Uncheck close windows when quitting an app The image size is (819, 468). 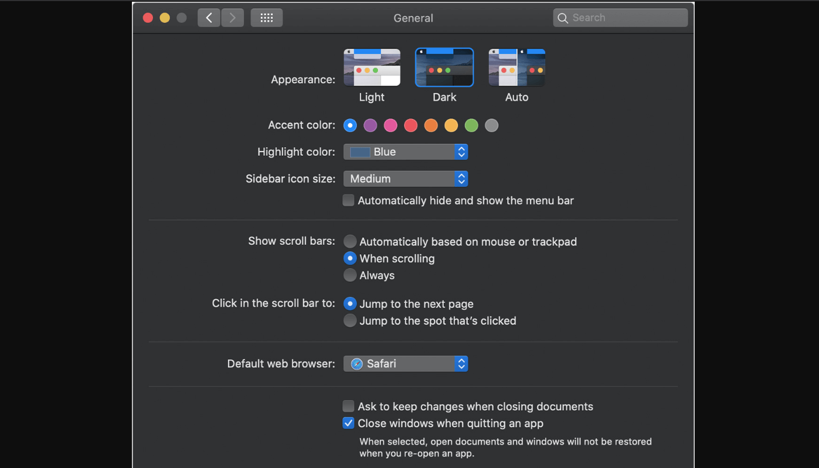pos(348,422)
